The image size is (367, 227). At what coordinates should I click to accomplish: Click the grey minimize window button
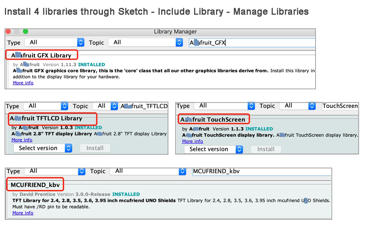pos(17,31)
